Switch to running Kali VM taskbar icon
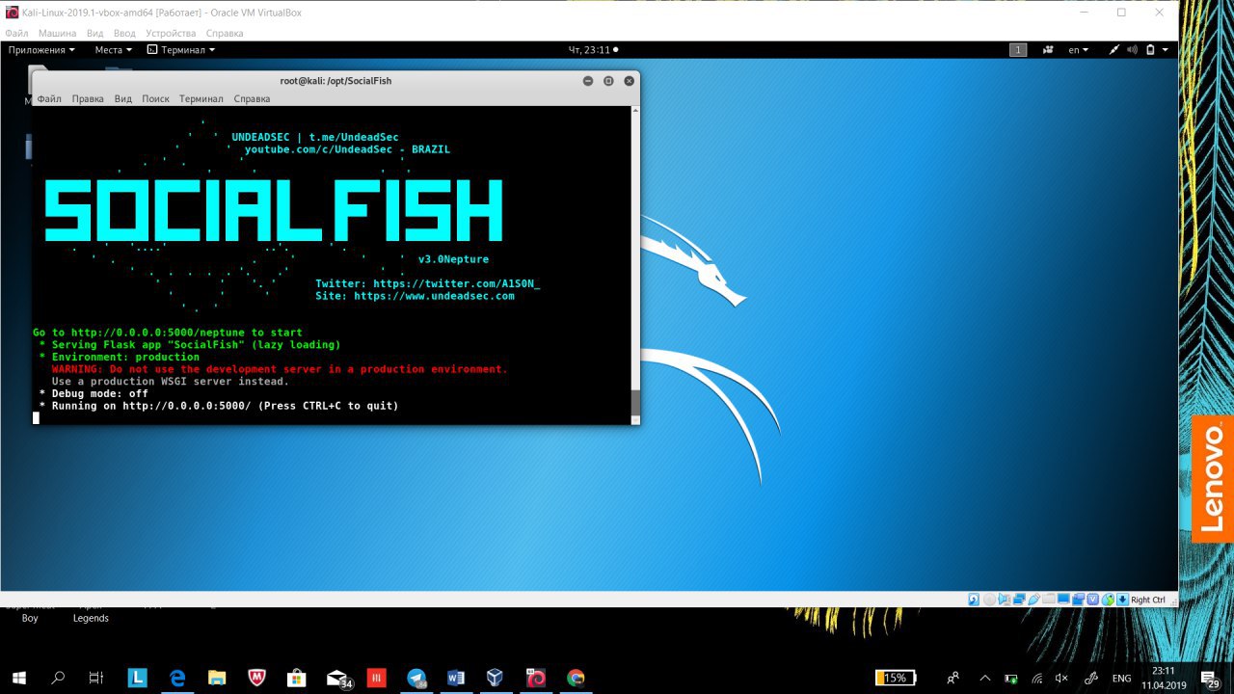 536,678
